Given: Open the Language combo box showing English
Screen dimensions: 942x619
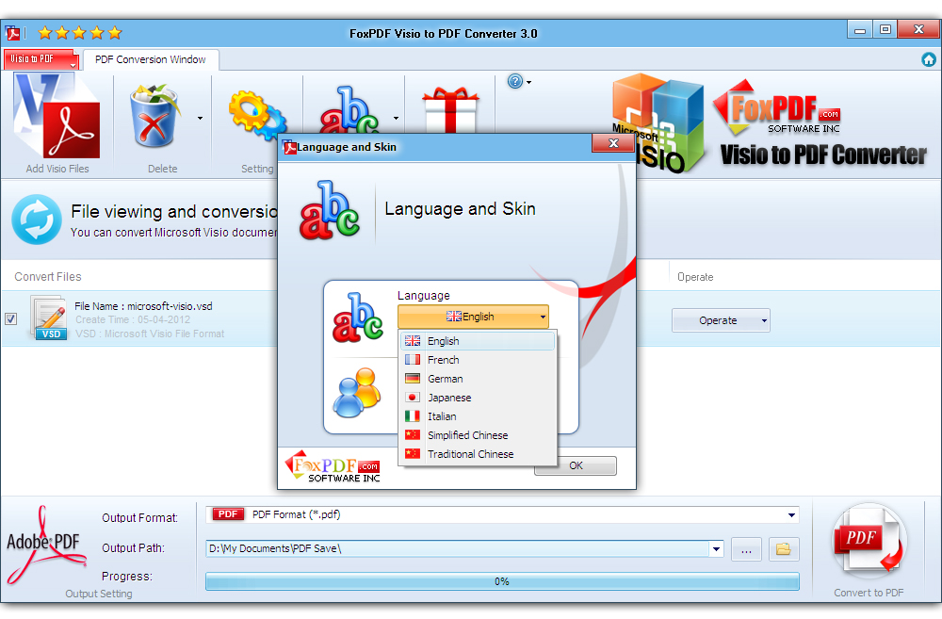Looking at the screenshot, I should 473,317.
